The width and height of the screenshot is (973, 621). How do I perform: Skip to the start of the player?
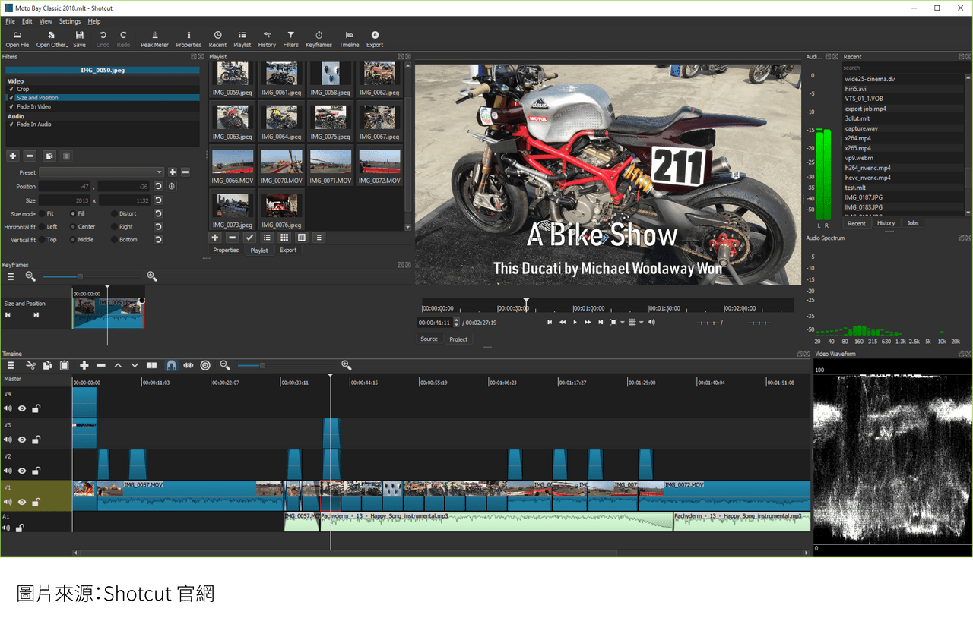coord(549,323)
